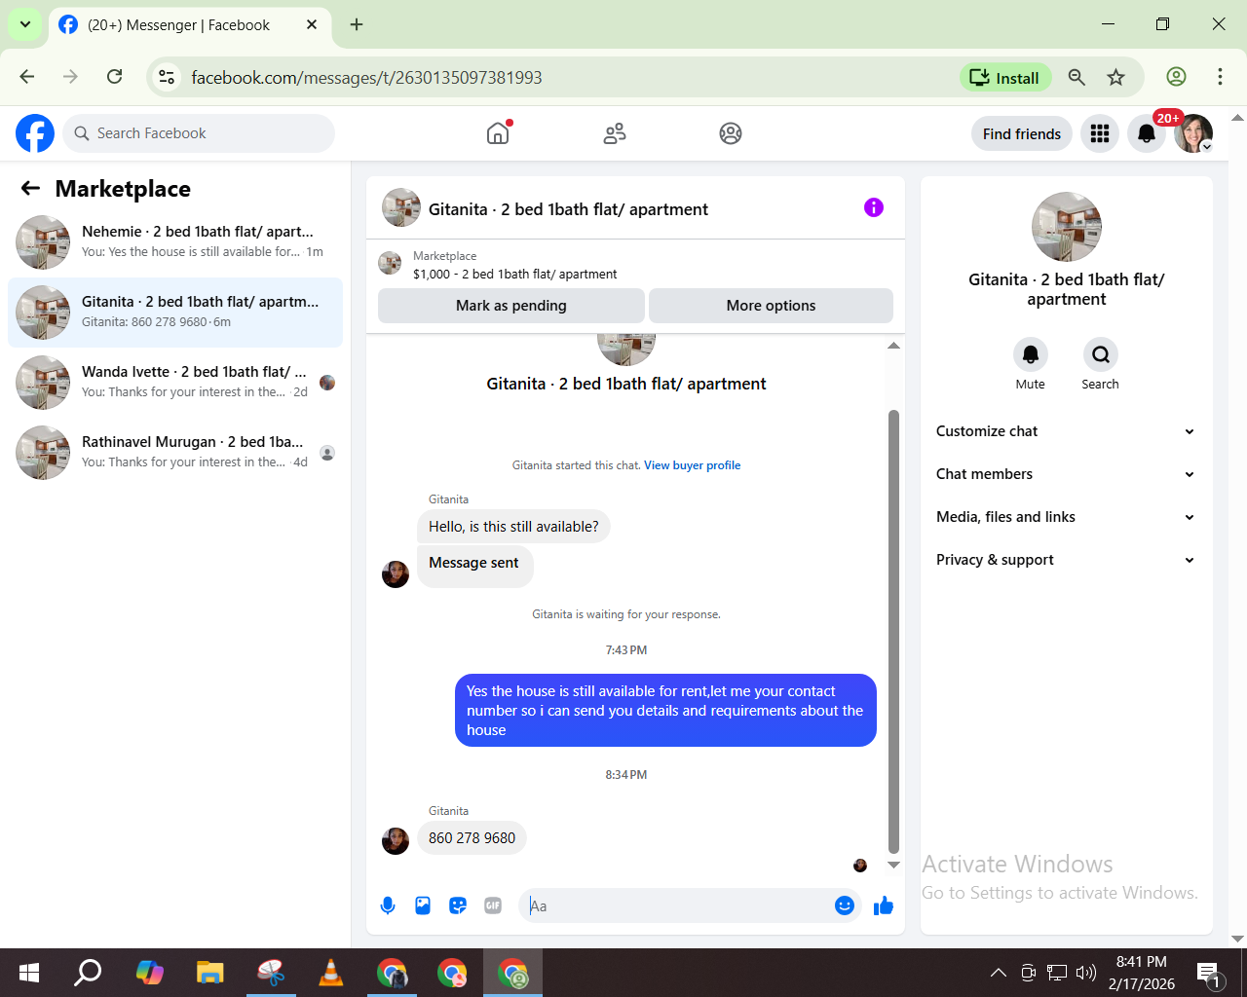Open the purple conversation information icon
Viewport: 1247px width, 997px height.
click(x=874, y=207)
